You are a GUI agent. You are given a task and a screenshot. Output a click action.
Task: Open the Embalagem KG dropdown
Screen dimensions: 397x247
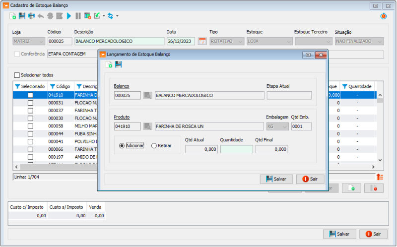(x=277, y=126)
